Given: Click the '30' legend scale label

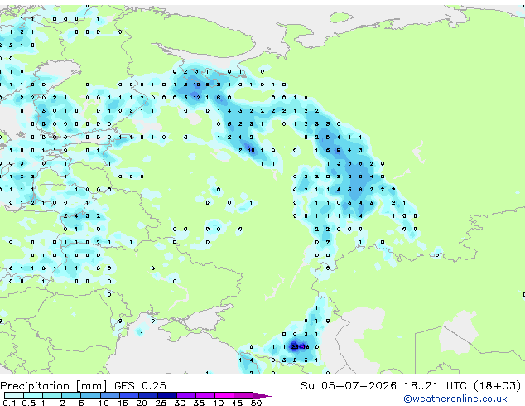Looking at the screenshot, I should point(180,403).
